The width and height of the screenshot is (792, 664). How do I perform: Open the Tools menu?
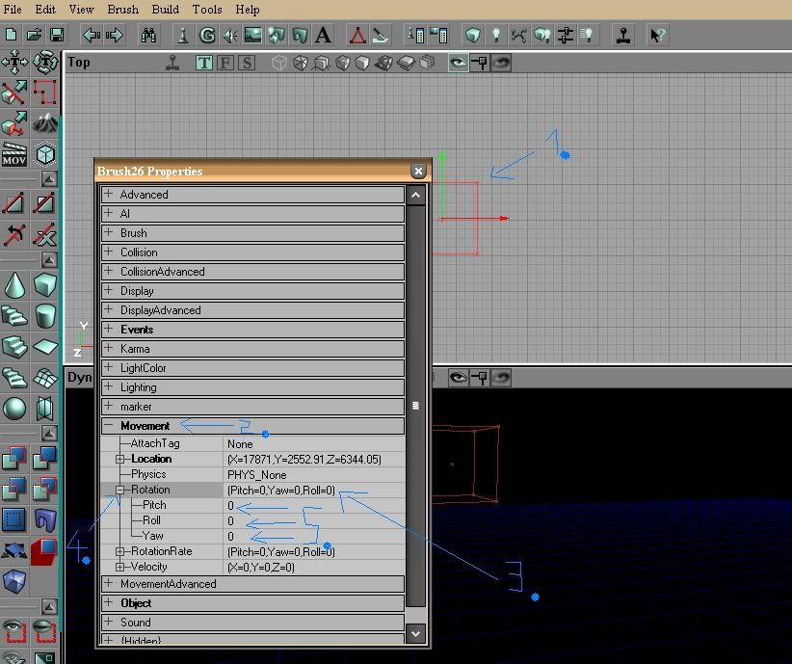pyautogui.click(x=207, y=10)
